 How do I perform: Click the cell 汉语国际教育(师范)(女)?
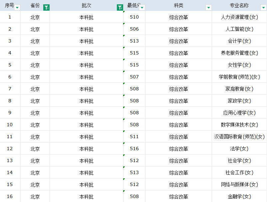239,137
